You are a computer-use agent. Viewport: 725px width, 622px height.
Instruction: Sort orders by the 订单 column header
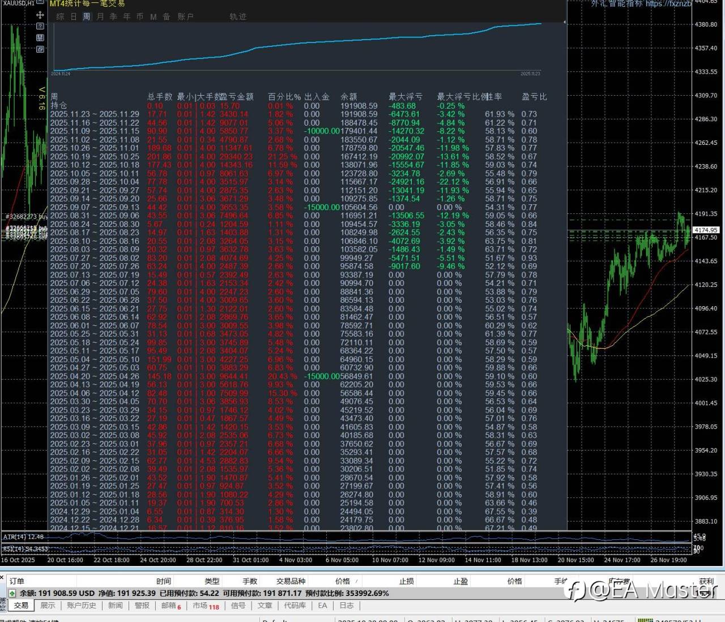click(x=17, y=581)
